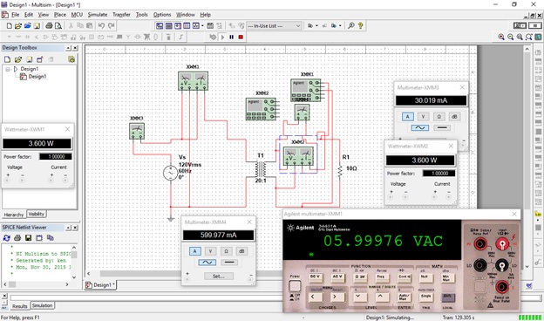Click the Print icon in toolbar
This screenshot has width=544, height=321.
[49, 25]
